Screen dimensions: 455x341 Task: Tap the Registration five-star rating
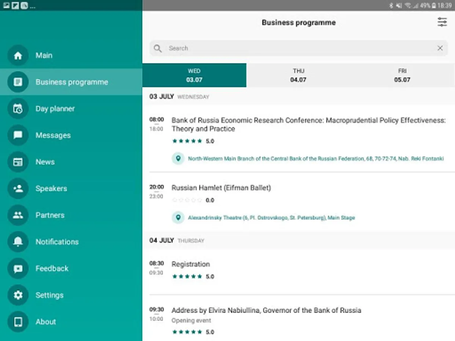[187, 277]
